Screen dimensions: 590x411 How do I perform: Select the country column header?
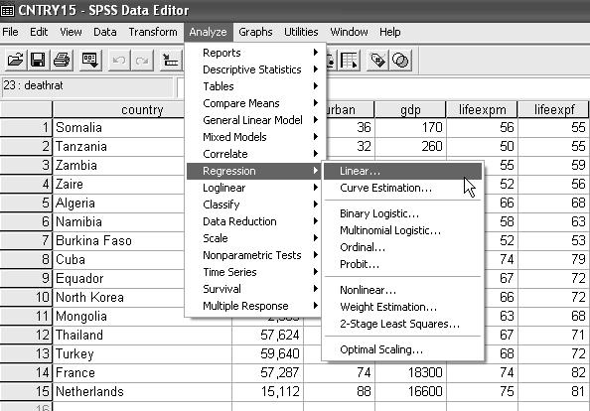(119, 110)
